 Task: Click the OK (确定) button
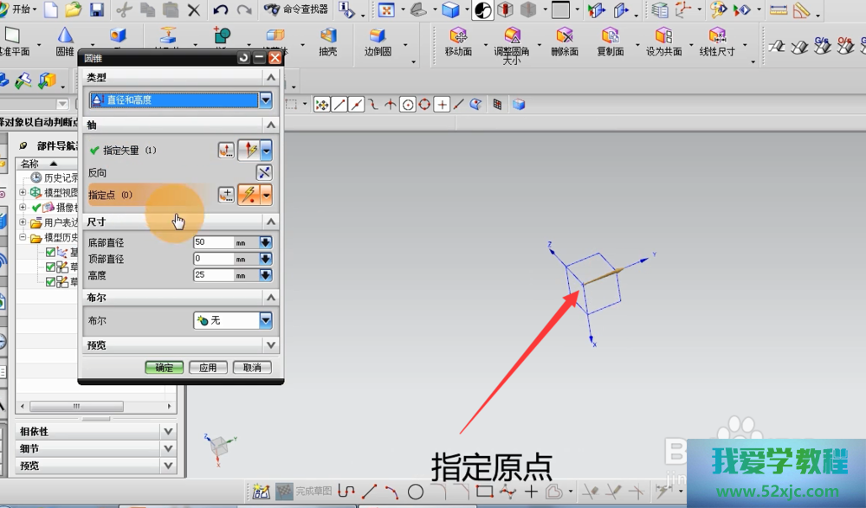pos(164,368)
